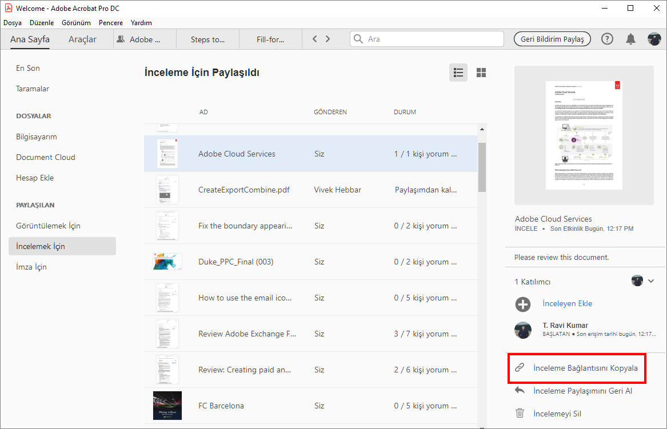Click the file list scroll-up arrow
This screenshot has width=667, height=429.
(482, 130)
